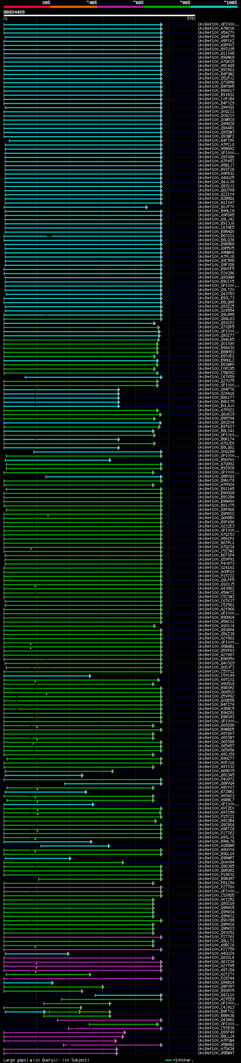The image size is (241, 1063).
Task: Select label UniRef100_B9GNG9
Action: tap(216, 57)
